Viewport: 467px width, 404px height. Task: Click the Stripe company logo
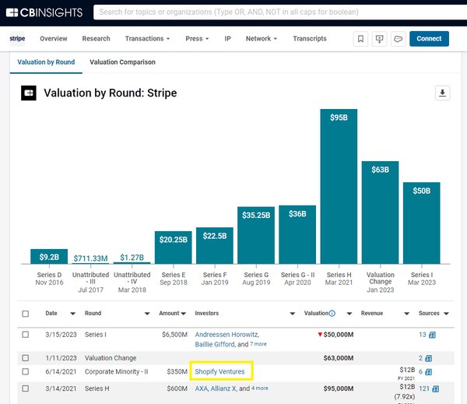pyautogui.click(x=17, y=38)
